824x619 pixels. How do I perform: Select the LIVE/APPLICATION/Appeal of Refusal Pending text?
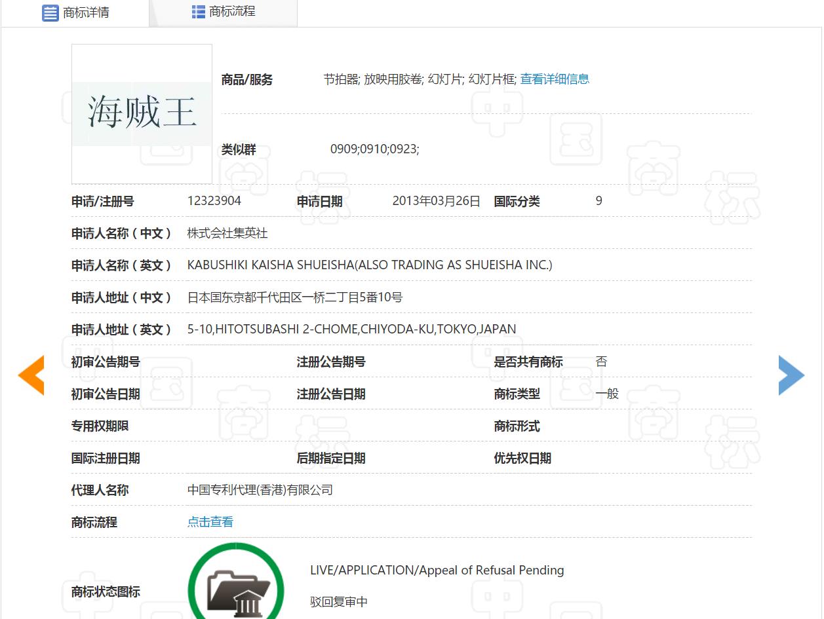[437, 571]
